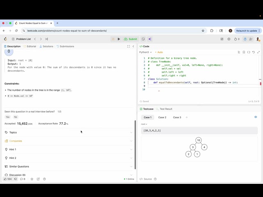The width and height of the screenshot is (263, 197).
Task: Go to next problem arrow
Action: tap(41, 39)
